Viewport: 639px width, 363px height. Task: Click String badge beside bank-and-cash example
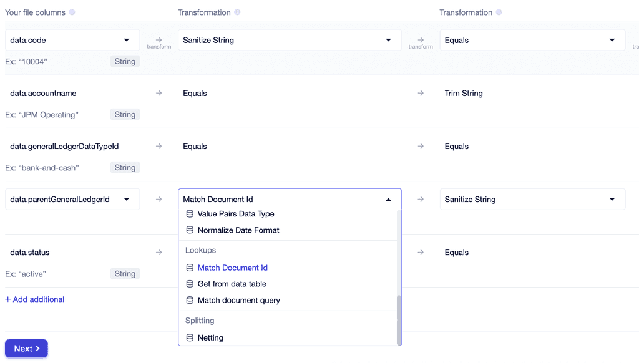coord(125,167)
